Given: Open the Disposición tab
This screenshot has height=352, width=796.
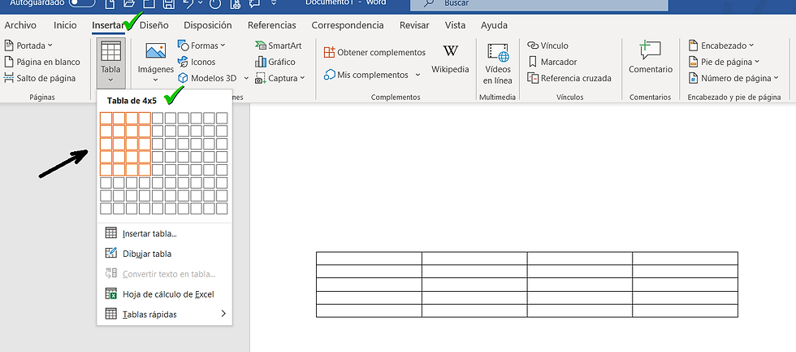Looking at the screenshot, I should pos(208,25).
